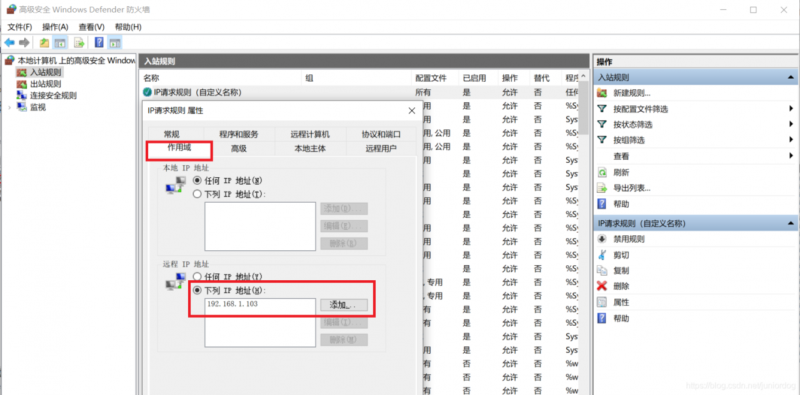Sort by the 替代 column header
The width and height of the screenshot is (800, 395).
(x=546, y=78)
